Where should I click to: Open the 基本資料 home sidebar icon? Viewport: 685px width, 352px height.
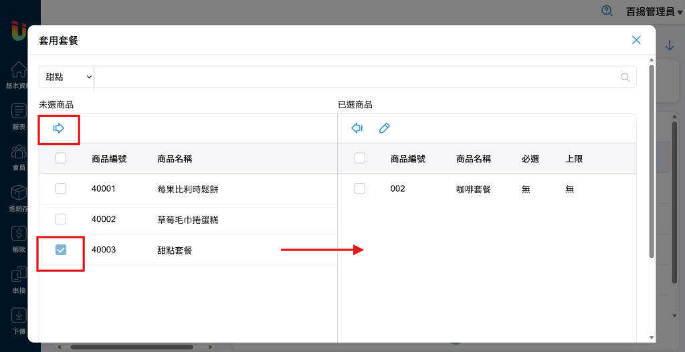tap(19, 70)
